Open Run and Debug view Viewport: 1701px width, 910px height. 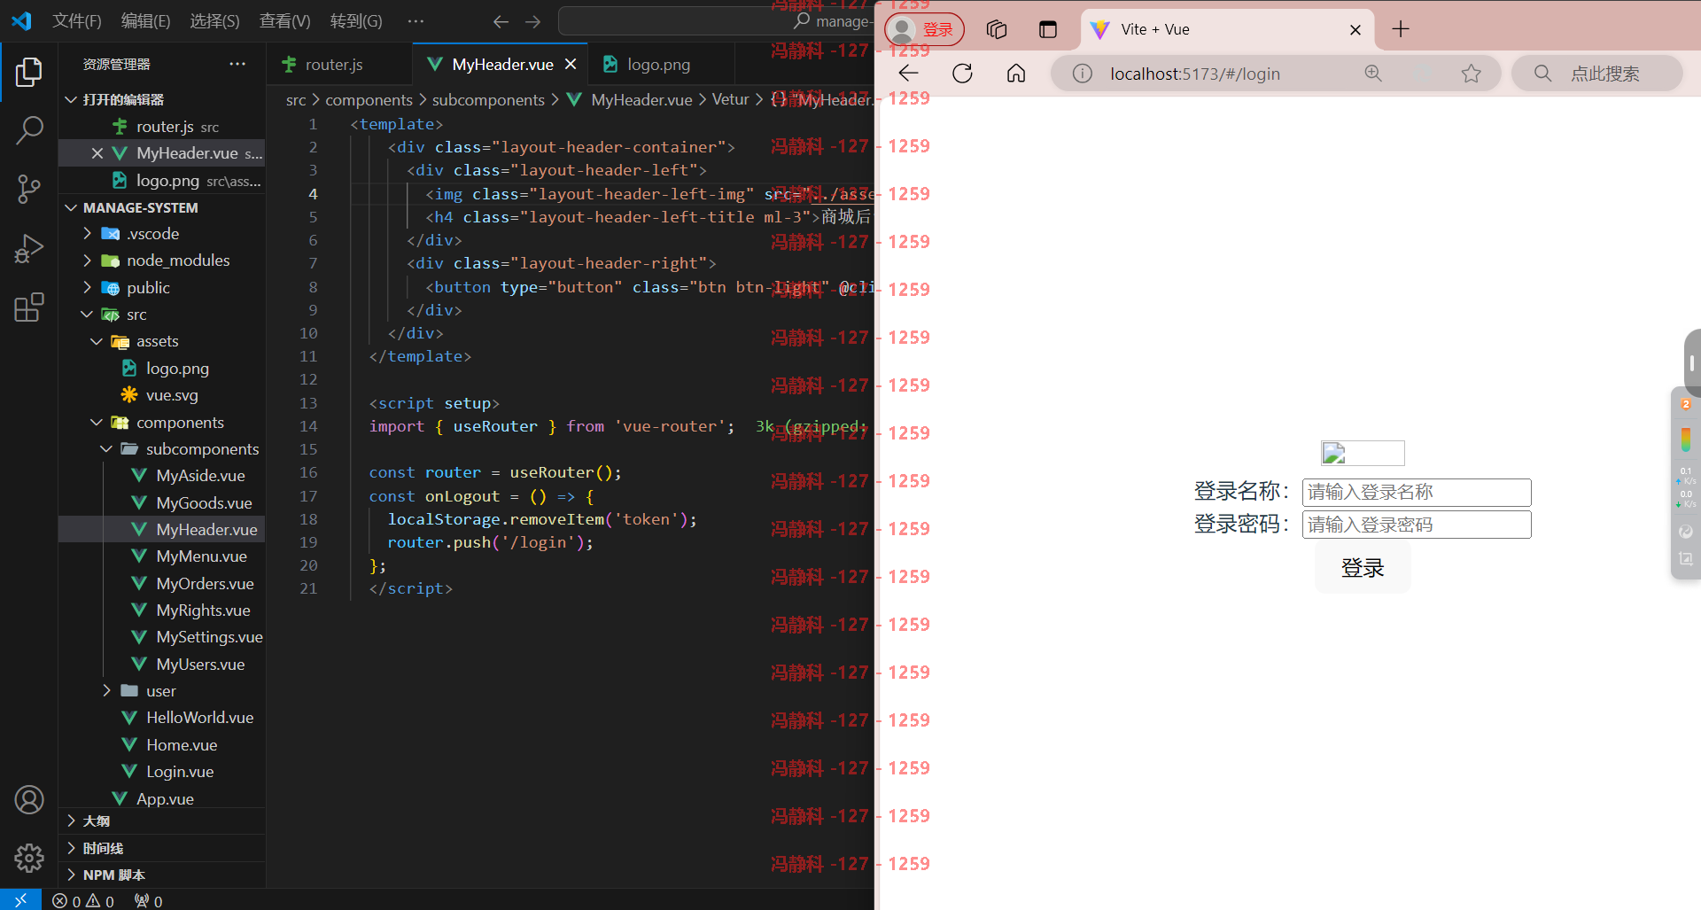[x=28, y=249]
